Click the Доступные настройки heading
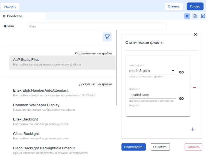The image size is (206, 156). [x=95, y=84]
